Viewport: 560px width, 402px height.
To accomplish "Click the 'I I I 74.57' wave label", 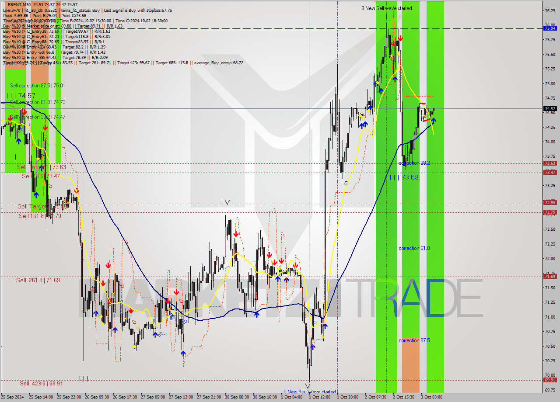I will [x=21, y=96].
